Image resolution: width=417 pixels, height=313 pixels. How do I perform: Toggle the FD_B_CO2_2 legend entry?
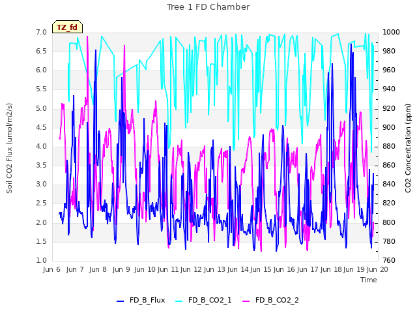(271, 300)
